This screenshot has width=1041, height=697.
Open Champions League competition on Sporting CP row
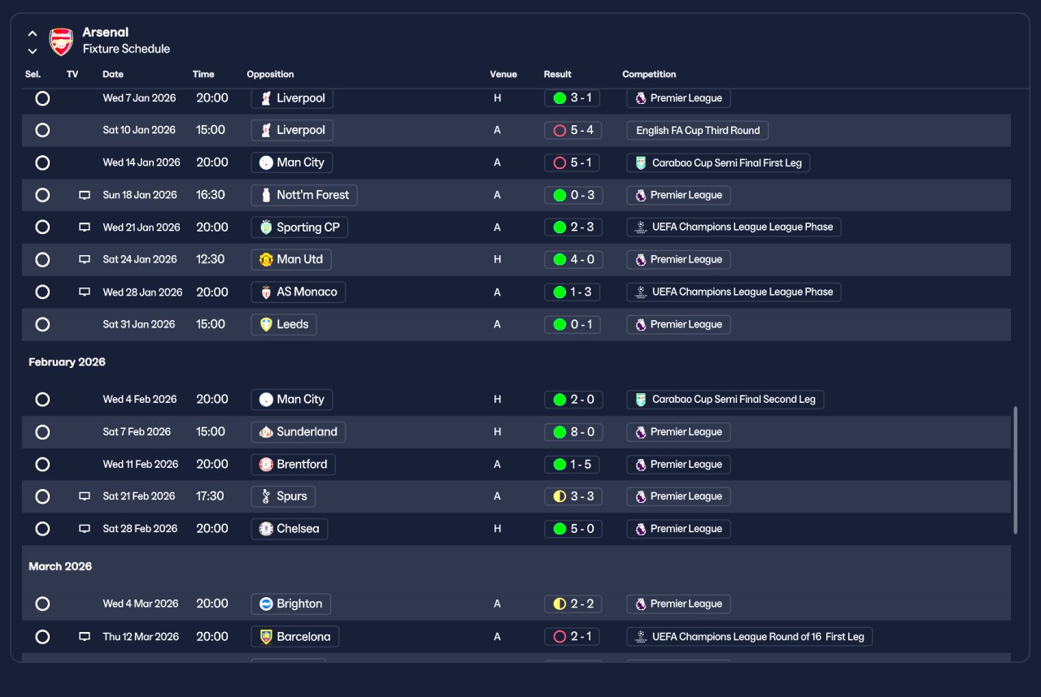734,227
